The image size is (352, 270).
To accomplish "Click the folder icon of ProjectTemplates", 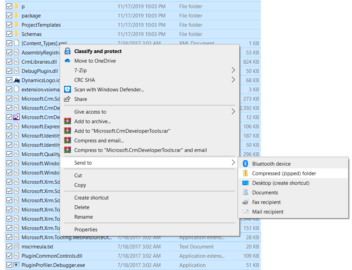I will click(x=16, y=24).
